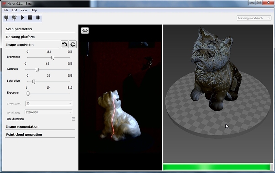
Task: Toggle the eye icon on the video view
Action: pyautogui.click(x=85, y=31)
